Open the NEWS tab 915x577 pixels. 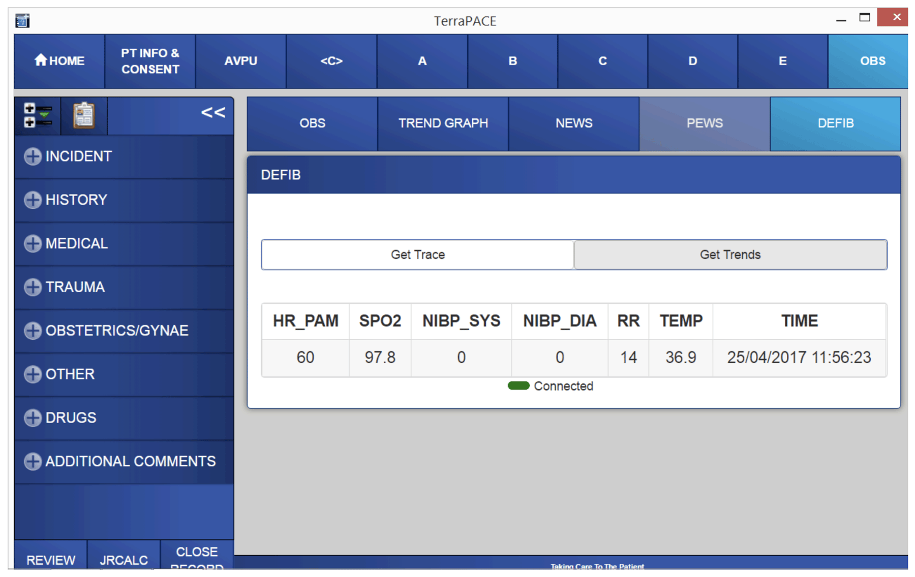tap(573, 123)
